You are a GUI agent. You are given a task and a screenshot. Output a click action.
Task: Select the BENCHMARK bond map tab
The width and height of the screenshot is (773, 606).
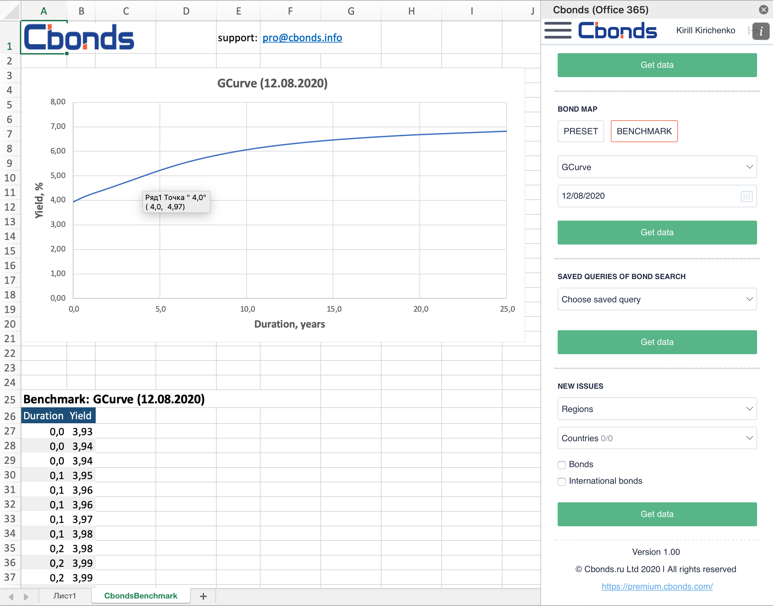click(644, 131)
